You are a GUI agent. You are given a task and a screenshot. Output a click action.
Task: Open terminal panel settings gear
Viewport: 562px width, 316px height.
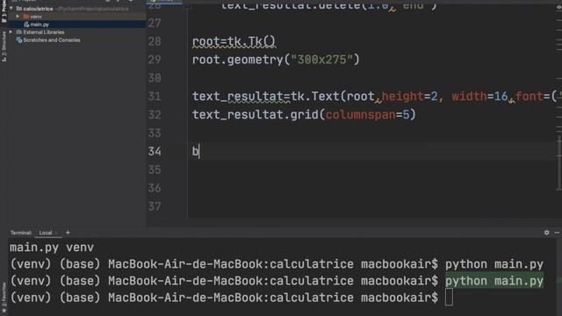click(x=546, y=233)
